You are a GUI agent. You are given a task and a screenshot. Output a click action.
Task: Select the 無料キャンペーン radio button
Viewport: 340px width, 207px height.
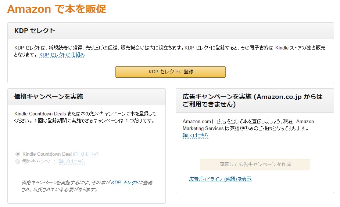[x=18, y=161]
